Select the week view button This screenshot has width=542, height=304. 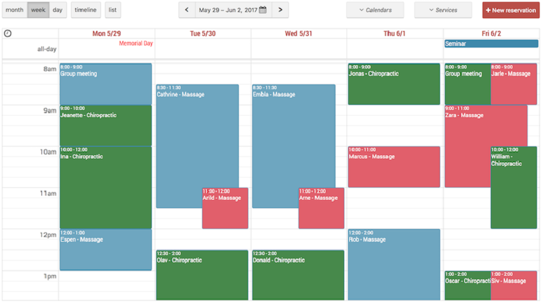pos(38,10)
